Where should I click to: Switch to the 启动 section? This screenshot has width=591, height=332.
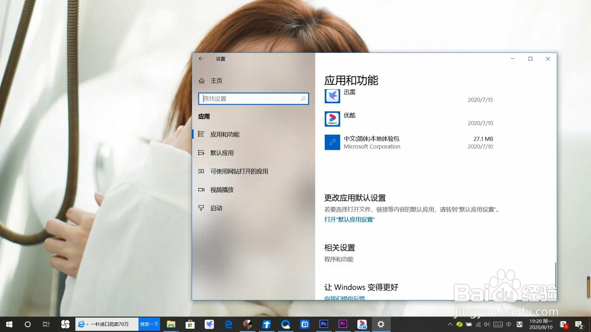click(216, 208)
